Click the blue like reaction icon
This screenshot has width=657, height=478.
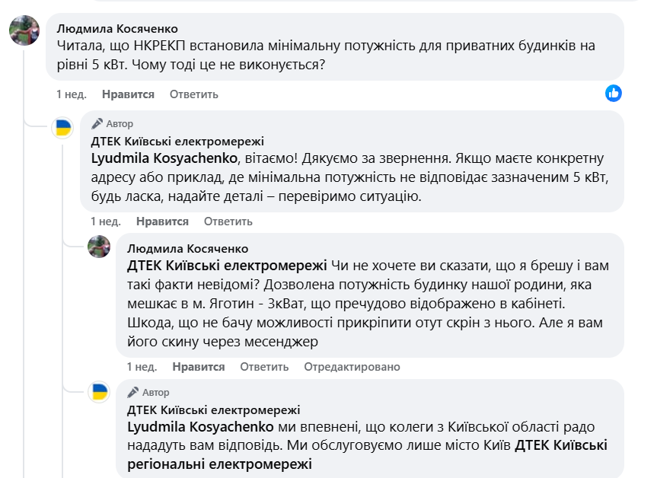coord(614,93)
